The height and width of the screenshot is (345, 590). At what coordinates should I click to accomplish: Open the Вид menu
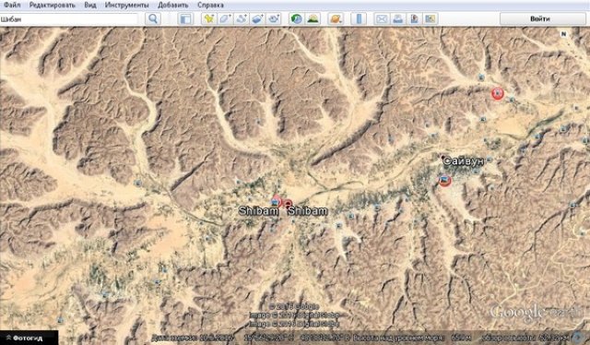90,5
